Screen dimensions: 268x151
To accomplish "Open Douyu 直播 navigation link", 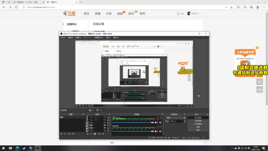I will coord(97,13).
